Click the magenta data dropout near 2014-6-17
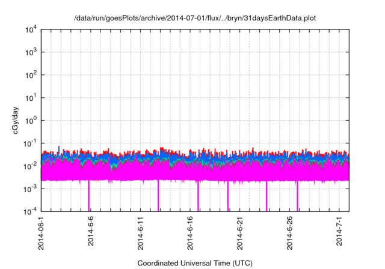Screen dimensions: 385x269 tap(198, 196)
